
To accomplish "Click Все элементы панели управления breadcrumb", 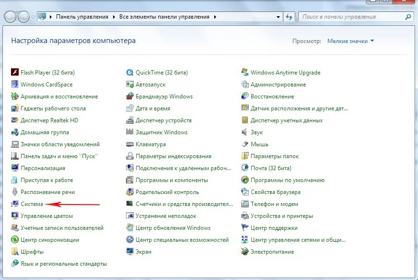I will 164,17.
